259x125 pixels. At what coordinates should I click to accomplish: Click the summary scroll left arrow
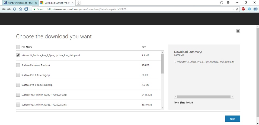click(175, 97)
